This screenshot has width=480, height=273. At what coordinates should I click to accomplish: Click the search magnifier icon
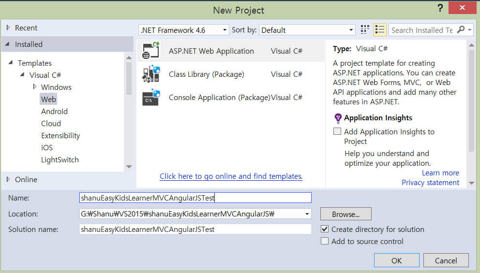pyautogui.click(x=461, y=29)
